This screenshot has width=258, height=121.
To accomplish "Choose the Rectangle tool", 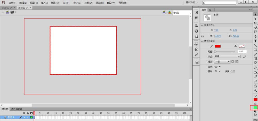I will [x=255, y=50].
